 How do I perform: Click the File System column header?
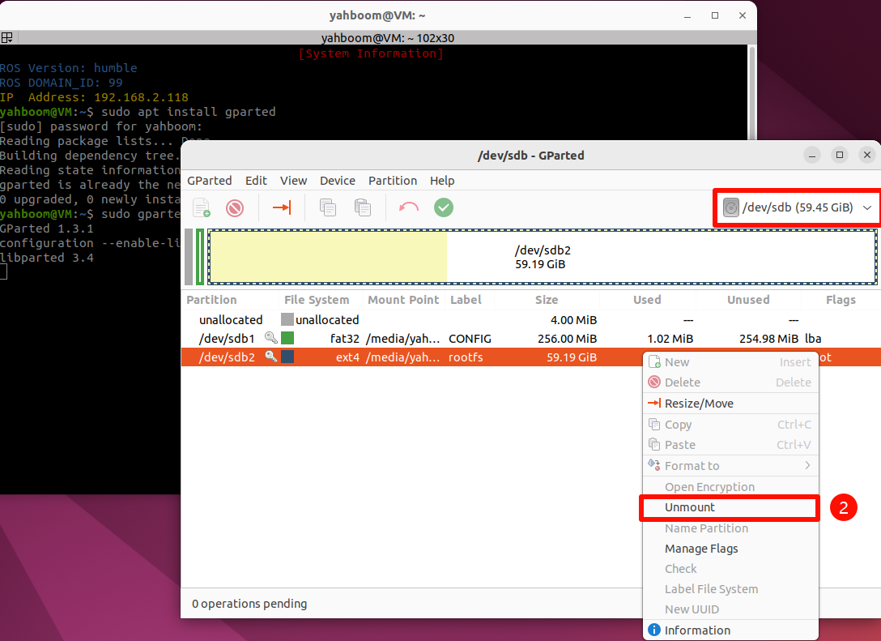pyautogui.click(x=317, y=300)
